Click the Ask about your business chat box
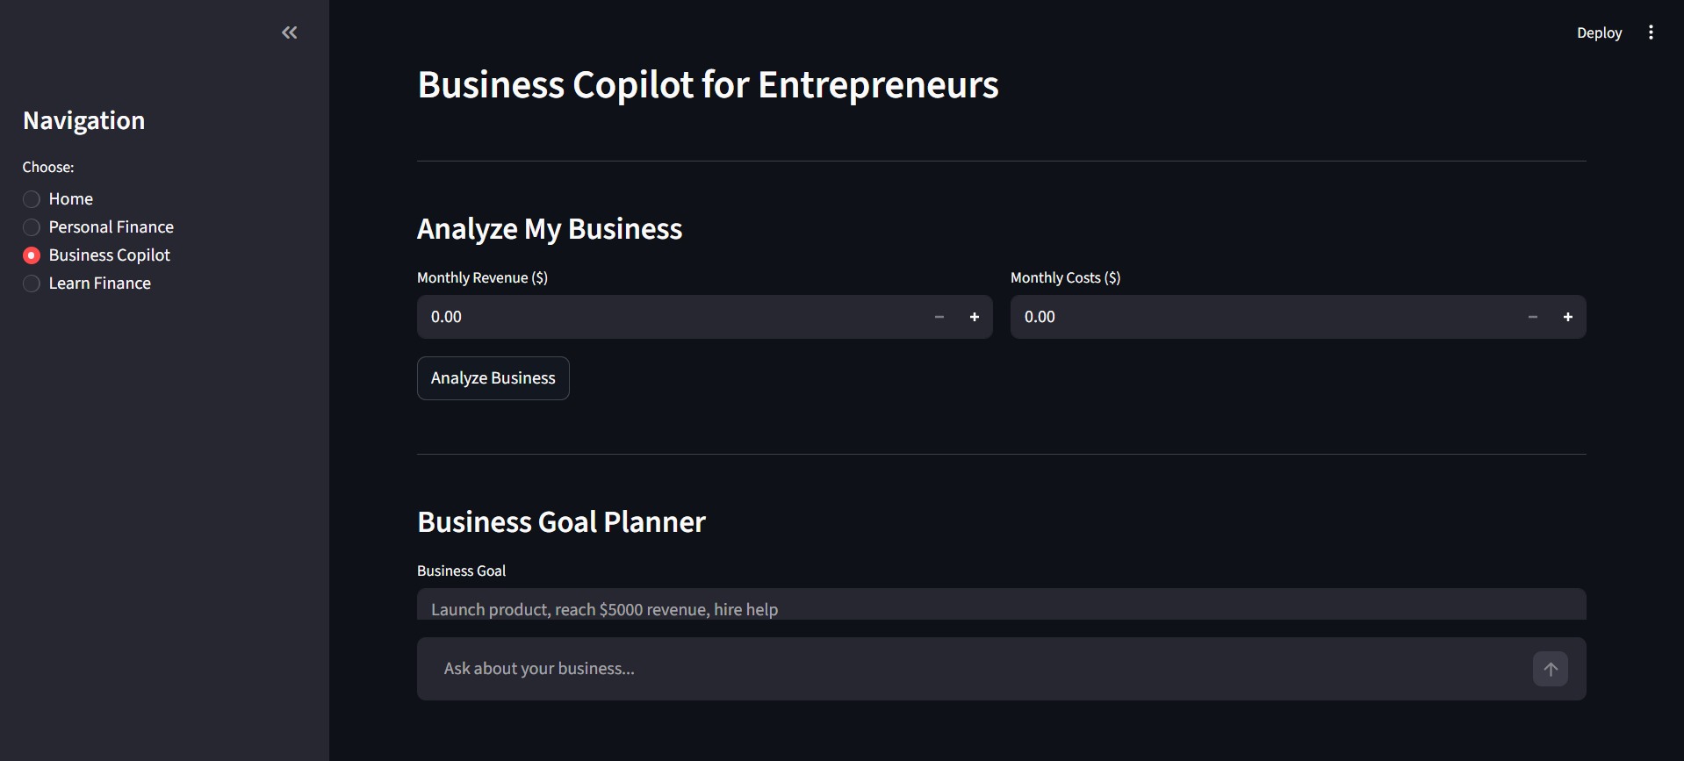The image size is (1684, 761). 975,669
